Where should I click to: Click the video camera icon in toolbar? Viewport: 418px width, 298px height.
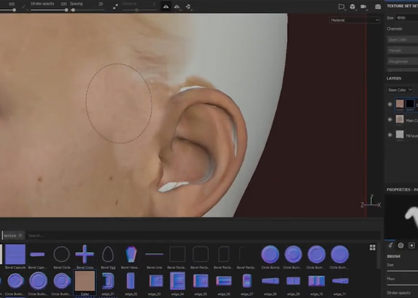[363, 7]
